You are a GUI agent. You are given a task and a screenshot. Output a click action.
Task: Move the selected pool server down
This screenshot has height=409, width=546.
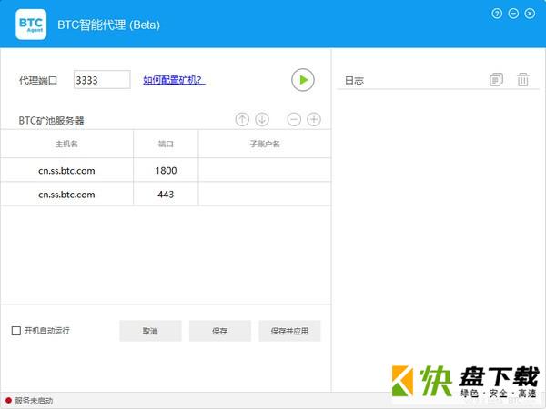262,119
